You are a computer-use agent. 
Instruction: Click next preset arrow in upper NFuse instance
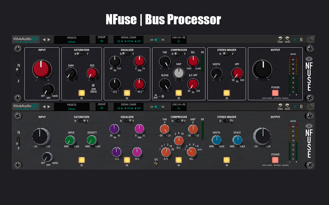(49, 39)
